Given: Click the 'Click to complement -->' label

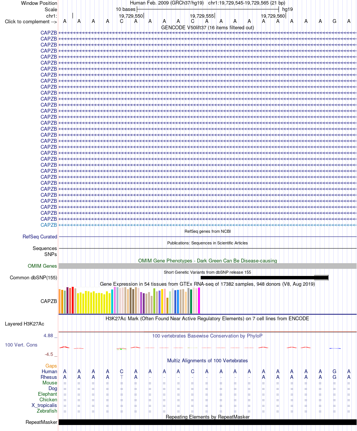Looking at the screenshot, I should [31, 22].
